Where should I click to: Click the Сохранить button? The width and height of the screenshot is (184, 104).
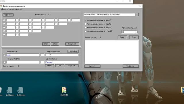point(131,66)
